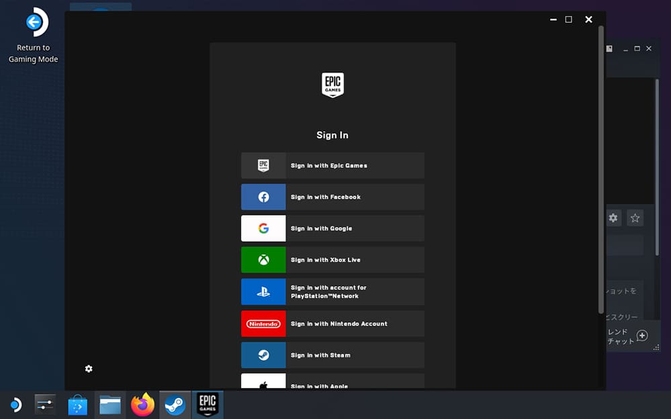This screenshot has height=419, width=671.
Task: Sign in with account for PlayStation Network
Action: 332,292
